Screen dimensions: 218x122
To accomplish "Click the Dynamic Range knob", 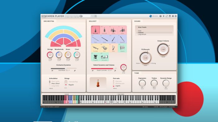I will click(166, 83).
